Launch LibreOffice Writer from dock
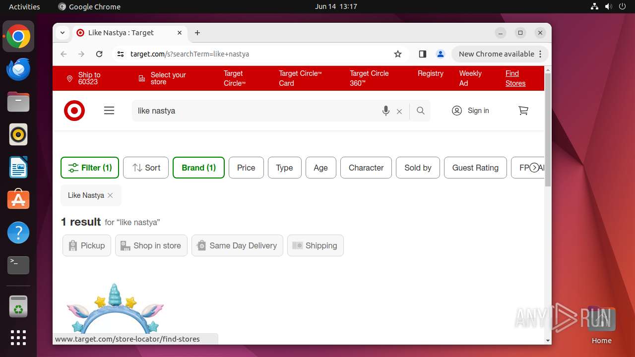Screen dimensions: 635x357 point(18,167)
